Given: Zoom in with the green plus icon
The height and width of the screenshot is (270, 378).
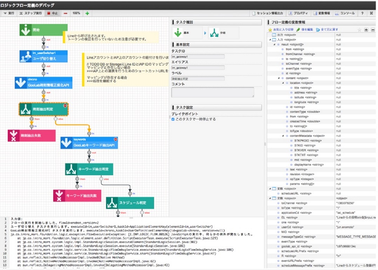Looking at the screenshot, I should pyautogui.click(x=87, y=13).
